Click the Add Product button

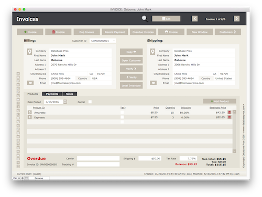tap(220, 101)
